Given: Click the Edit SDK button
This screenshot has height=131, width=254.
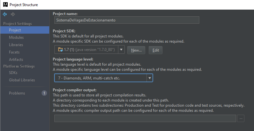Looking at the screenshot, I should 155,50.
